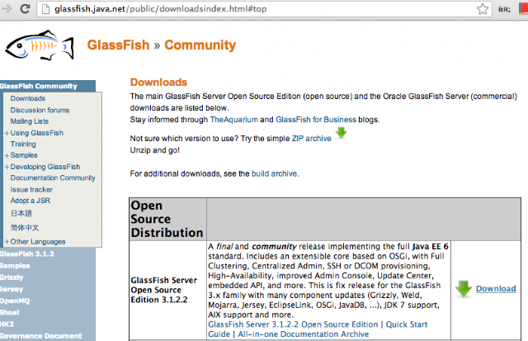Expand the Samples sidebar tree item
528x341 pixels.
pyautogui.click(x=7, y=155)
